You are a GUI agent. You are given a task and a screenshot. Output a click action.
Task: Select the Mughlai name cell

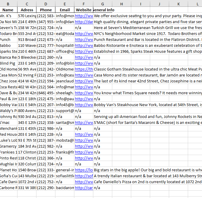9,164
